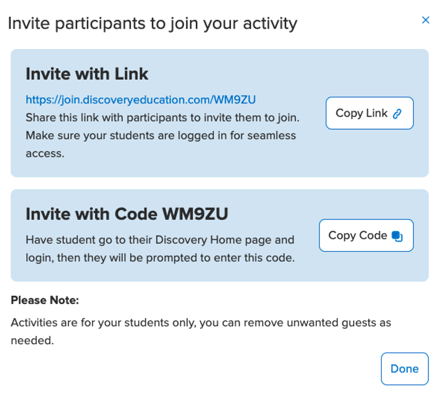Open the join.discoveryeducation.com/WM9ZU link
The height and width of the screenshot is (399, 440).
[x=141, y=100]
